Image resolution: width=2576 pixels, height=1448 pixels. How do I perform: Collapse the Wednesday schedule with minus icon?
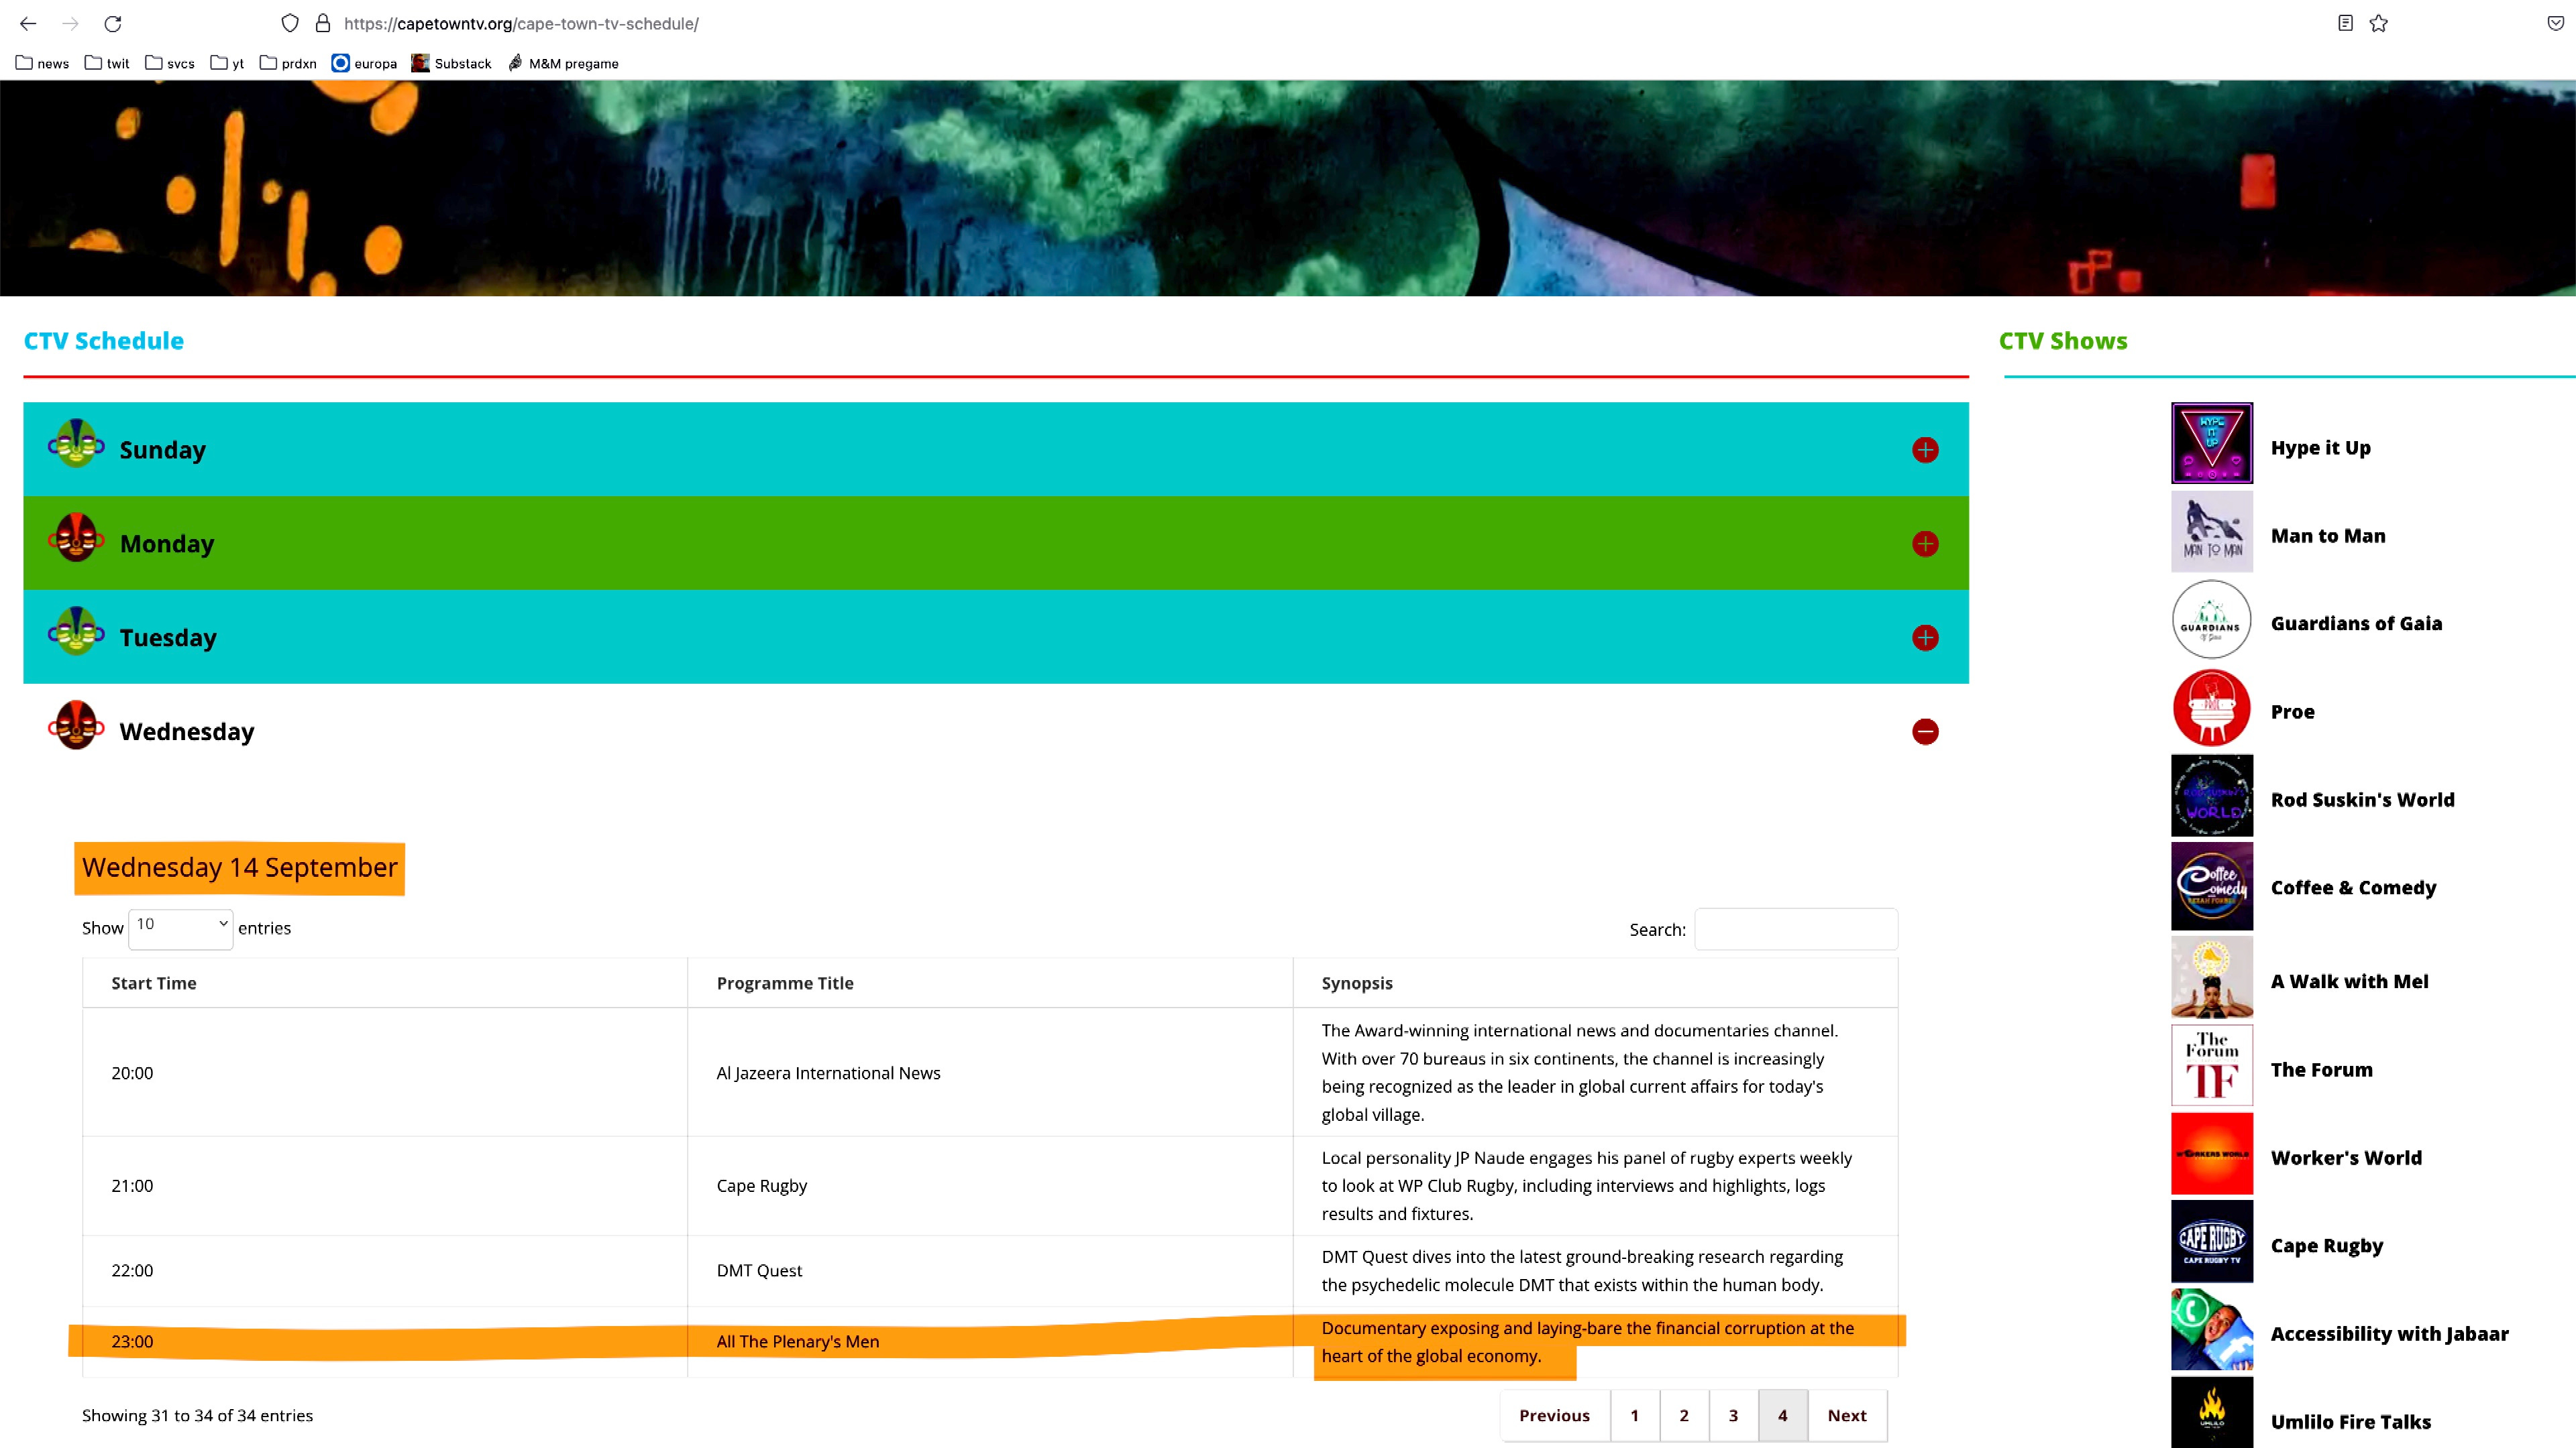tap(1924, 731)
